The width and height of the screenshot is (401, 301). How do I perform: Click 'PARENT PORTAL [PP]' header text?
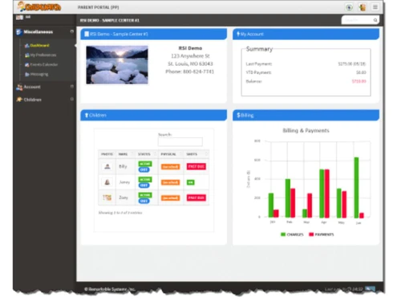99,7
